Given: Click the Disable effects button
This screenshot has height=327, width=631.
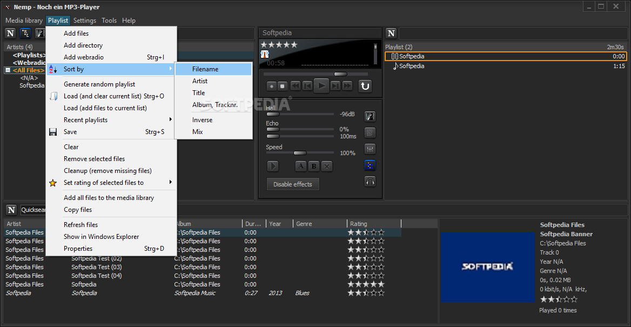Looking at the screenshot, I should click(x=293, y=184).
